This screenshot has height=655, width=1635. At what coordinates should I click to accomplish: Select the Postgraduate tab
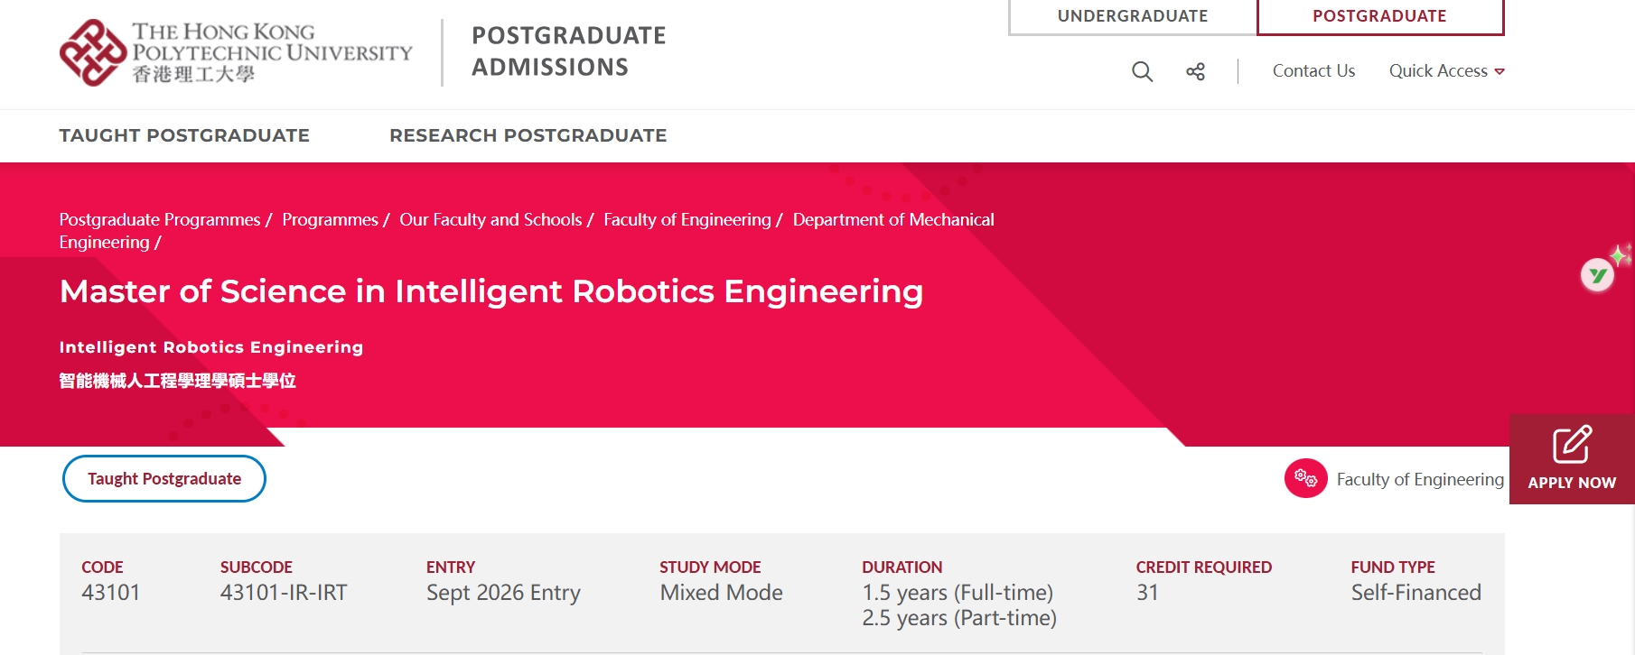(x=1379, y=16)
